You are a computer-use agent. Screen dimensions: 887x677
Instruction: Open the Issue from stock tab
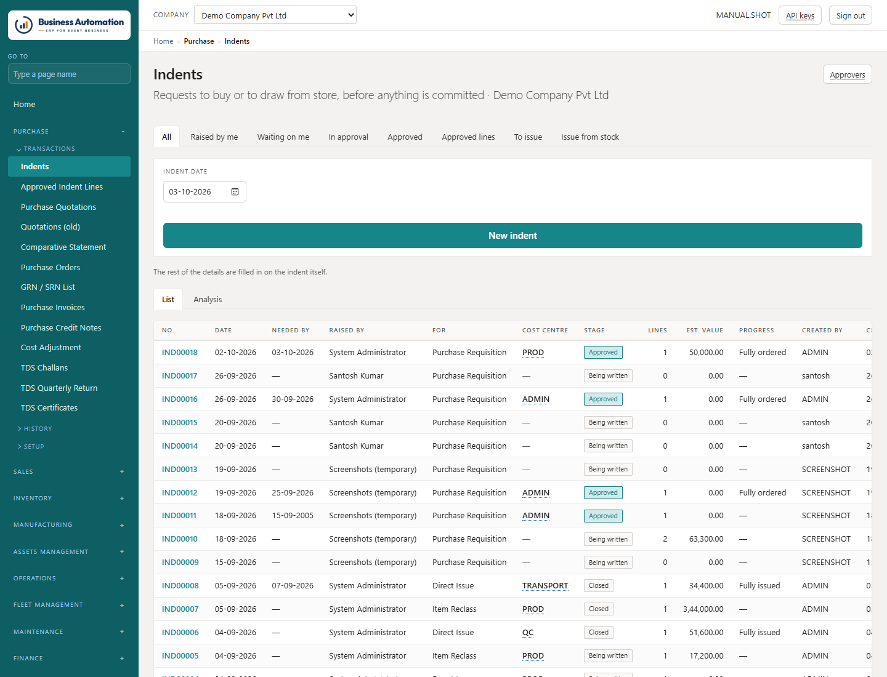coord(590,137)
